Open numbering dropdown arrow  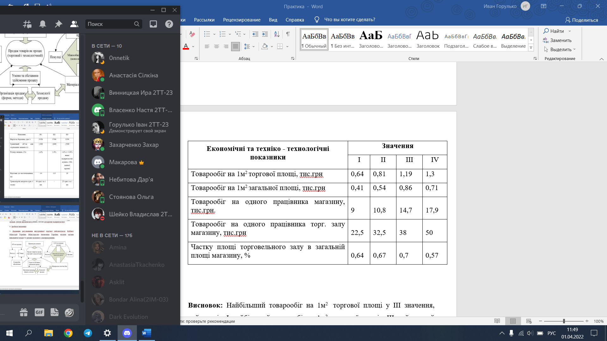pyautogui.click(x=230, y=34)
